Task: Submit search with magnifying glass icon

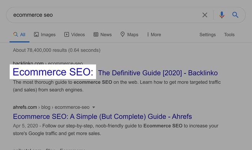Action: (235, 15)
